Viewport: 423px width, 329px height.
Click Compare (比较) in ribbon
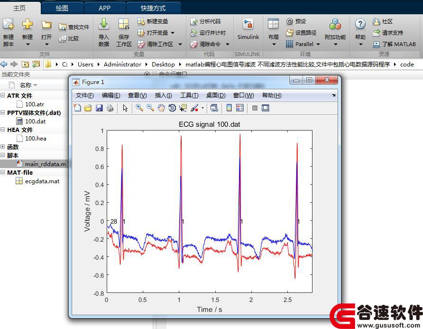[x=69, y=38]
